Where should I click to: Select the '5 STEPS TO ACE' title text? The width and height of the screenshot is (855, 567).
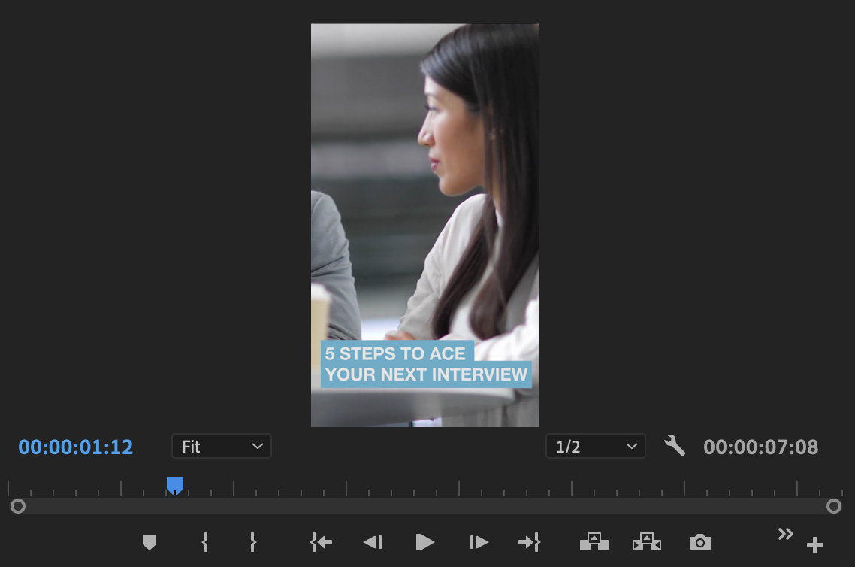395,353
